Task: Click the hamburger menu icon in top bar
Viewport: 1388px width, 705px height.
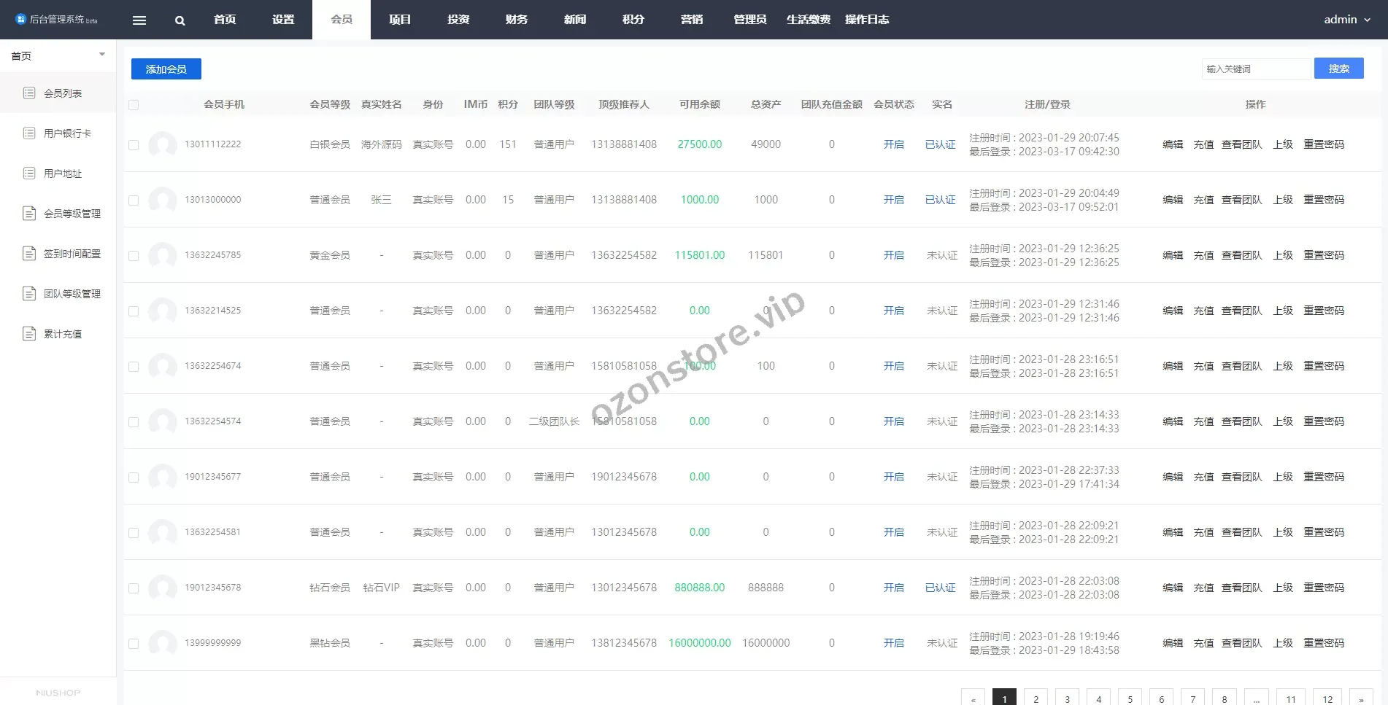Action: pos(139,20)
